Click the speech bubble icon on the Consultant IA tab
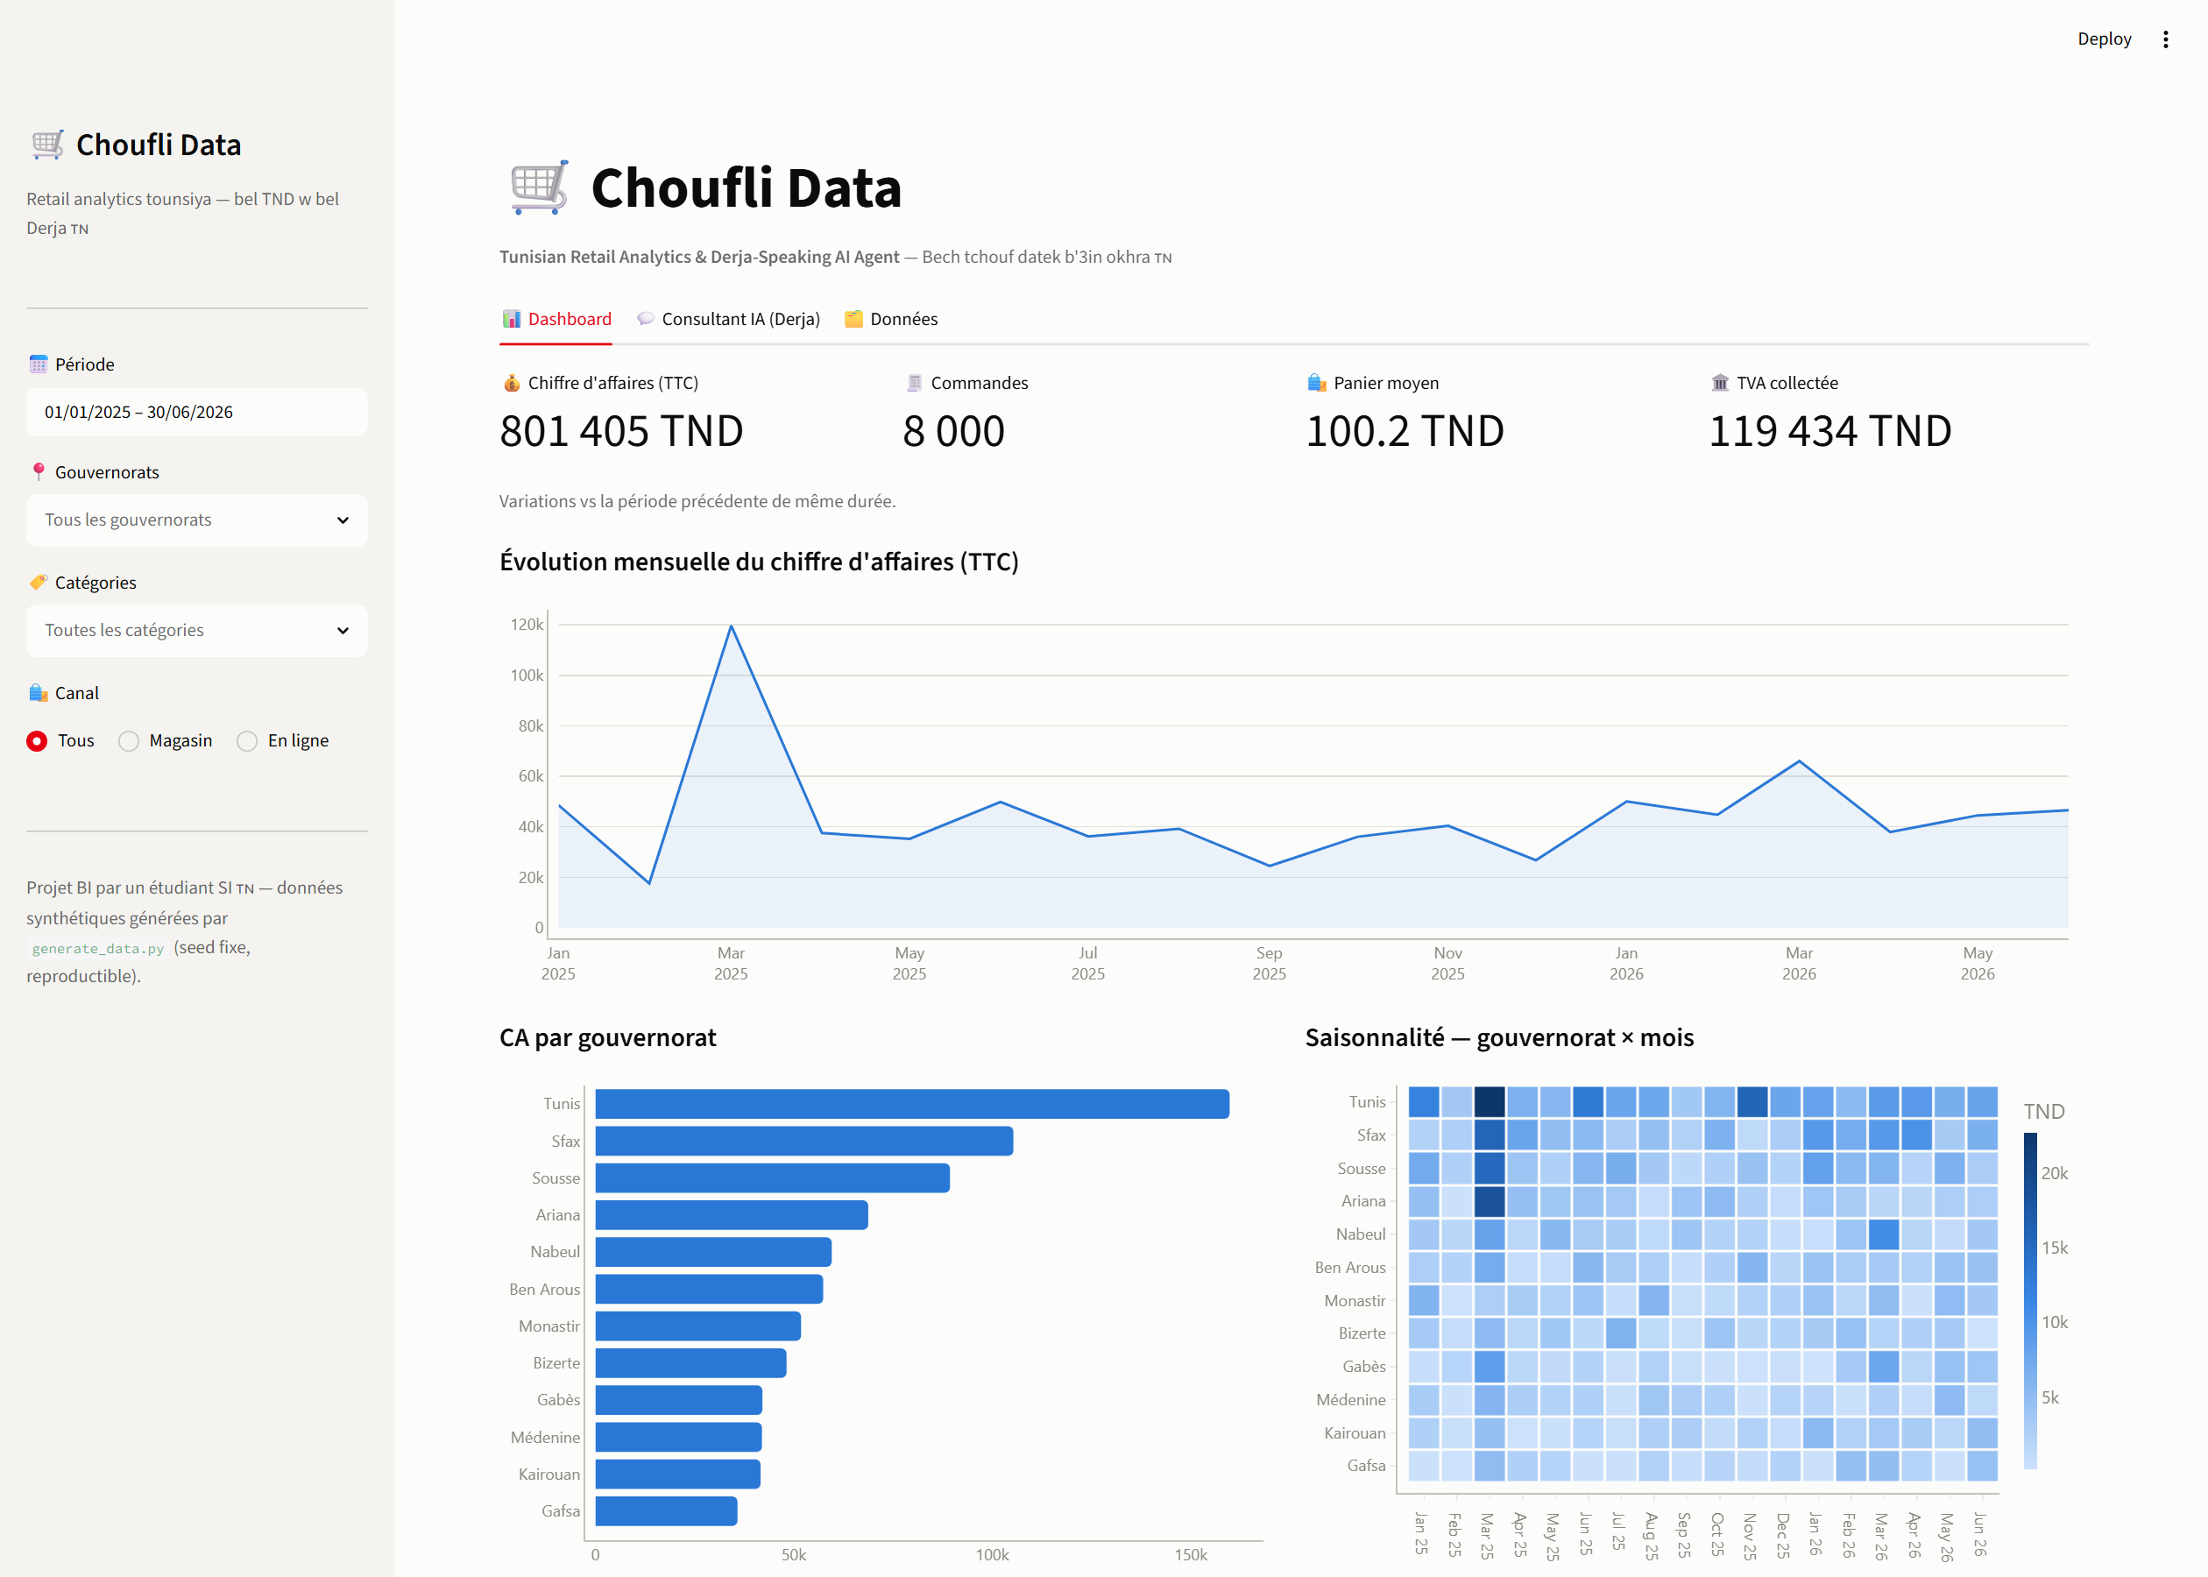This screenshot has height=1577, width=2208. pyautogui.click(x=645, y=319)
